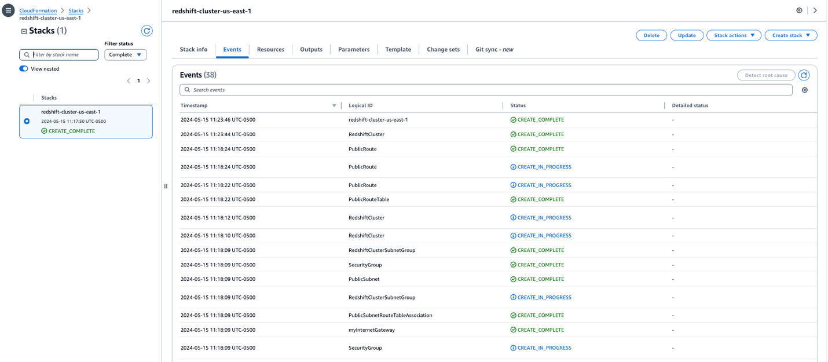Focus the Filter by stack name field
828x362 pixels.
pos(58,54)
